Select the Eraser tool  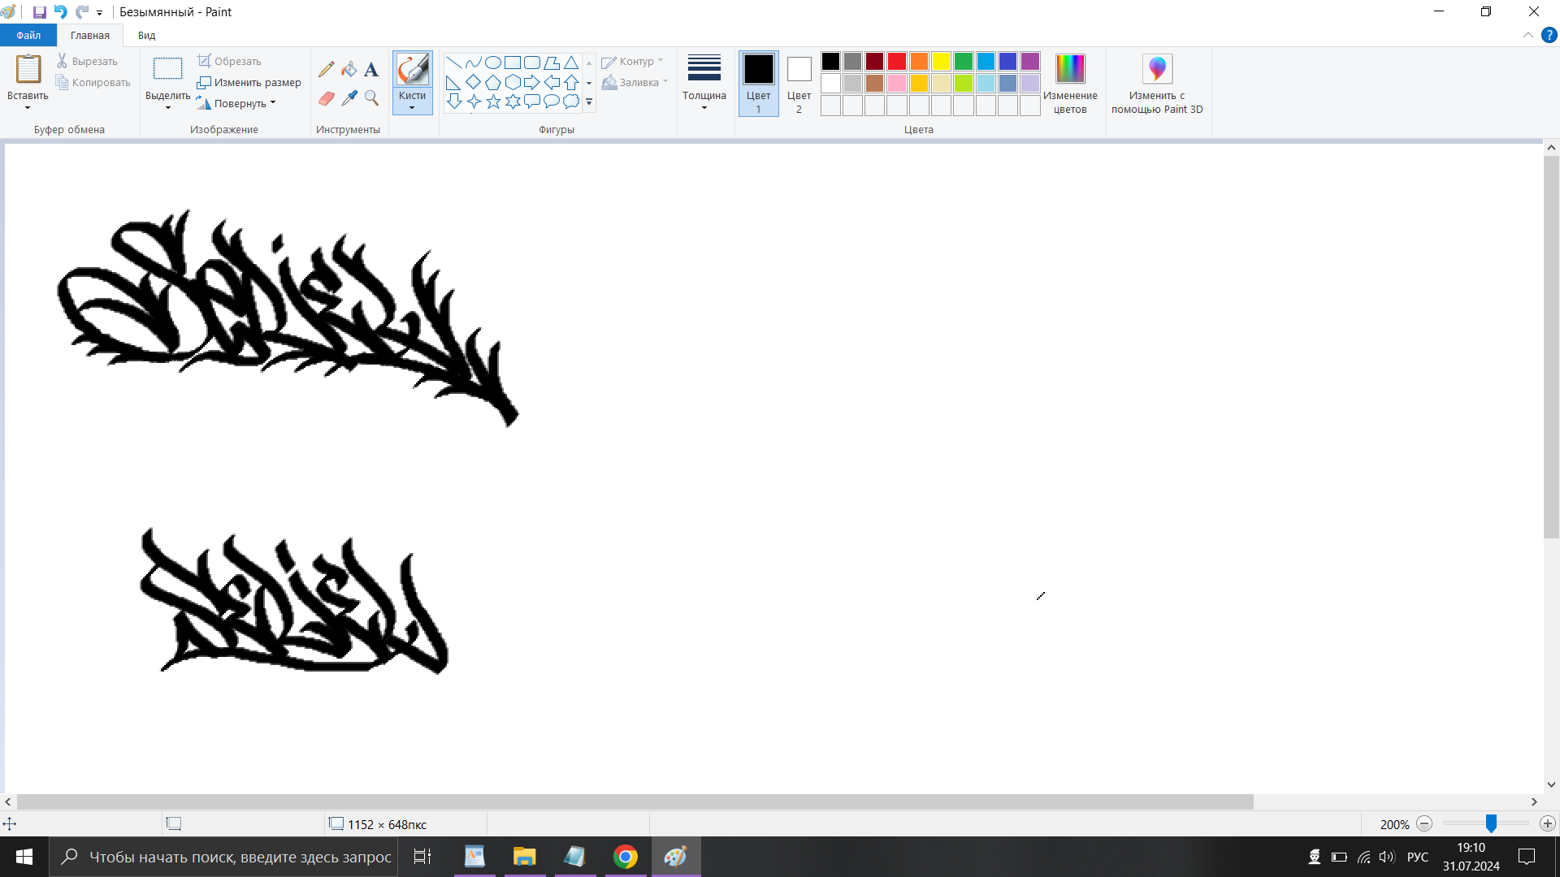327,98
